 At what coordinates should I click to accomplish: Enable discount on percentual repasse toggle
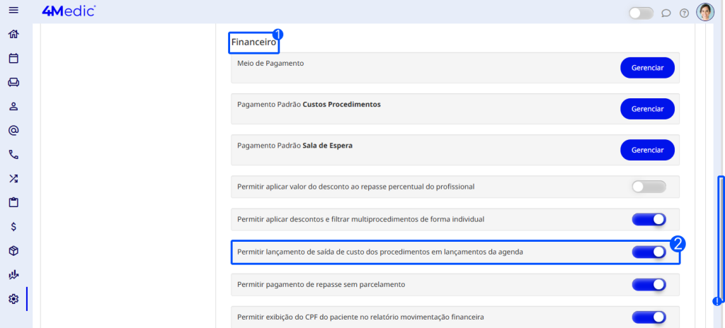(649, 187)
